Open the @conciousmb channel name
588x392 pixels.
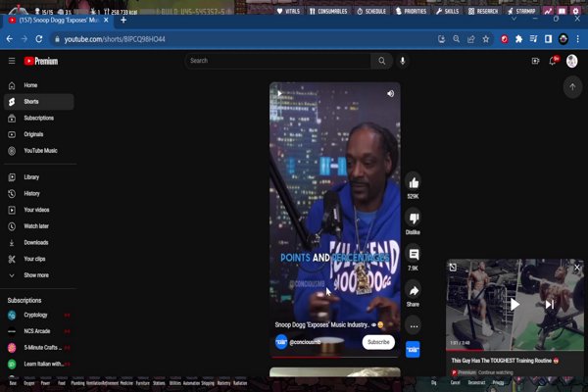(x=305, y=342)
